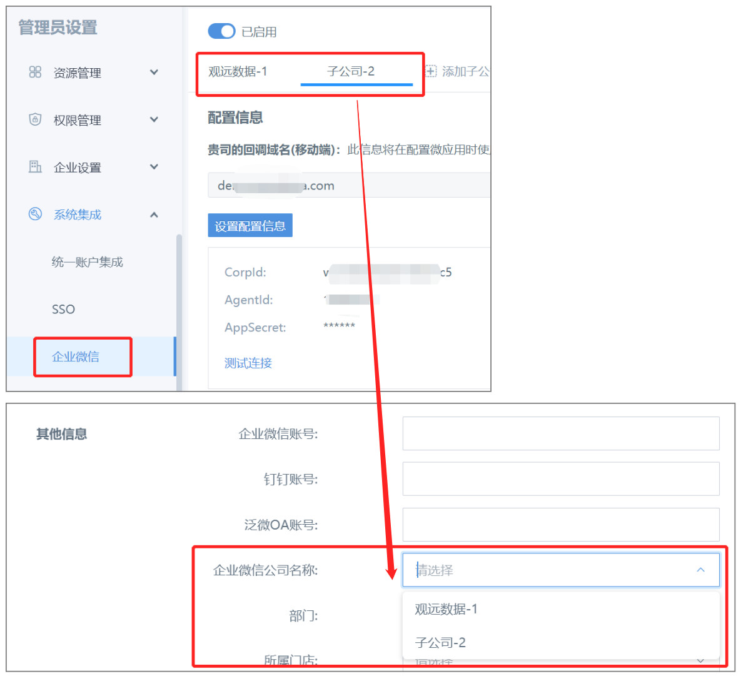
Task: Expand the 企业设置 menu chevron
Action: 154,167
